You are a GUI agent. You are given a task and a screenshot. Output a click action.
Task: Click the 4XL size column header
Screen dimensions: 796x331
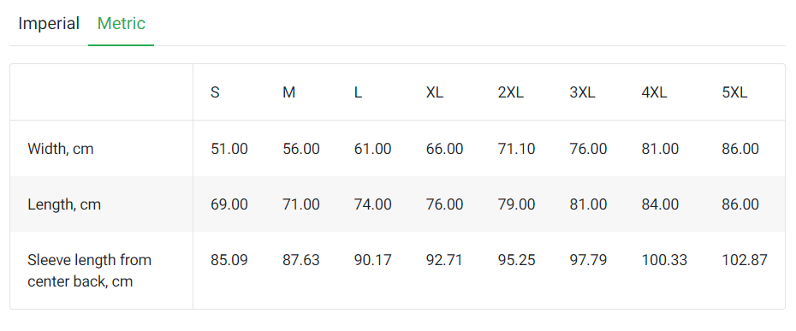(655, 93)
